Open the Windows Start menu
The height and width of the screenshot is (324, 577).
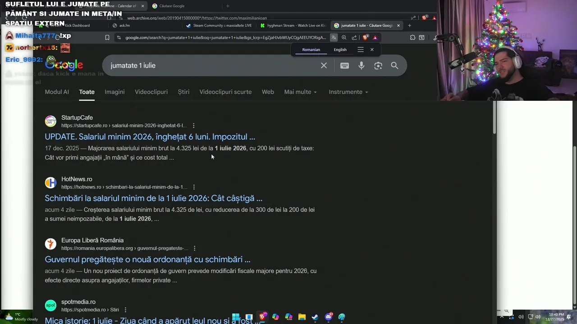pos(236,317)
